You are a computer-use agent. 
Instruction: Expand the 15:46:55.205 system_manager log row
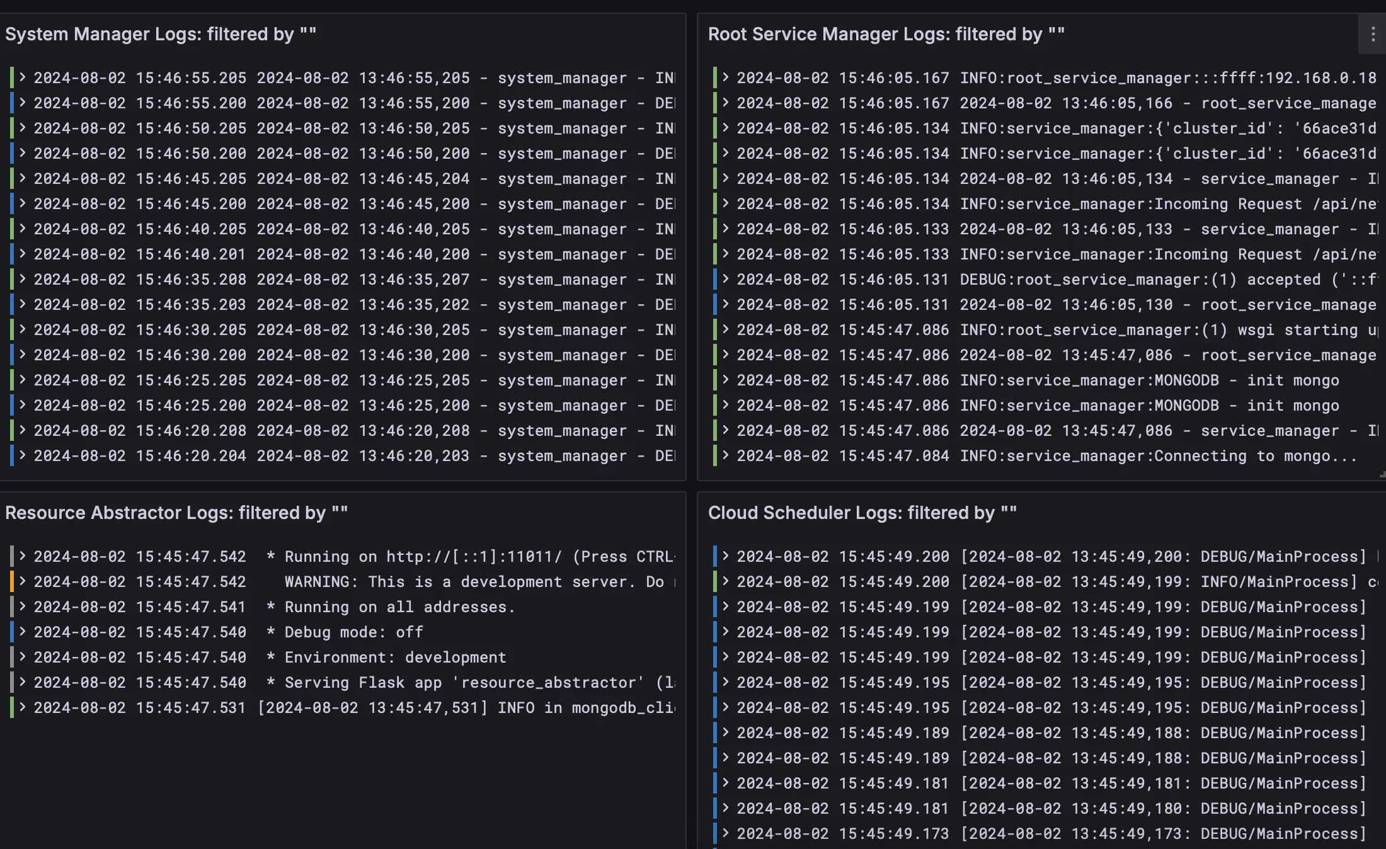pyautogui.click(x=23, y=77)
